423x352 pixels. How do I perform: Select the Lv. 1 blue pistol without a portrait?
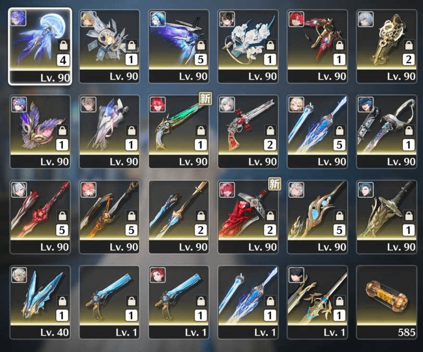[x=109, y=302]
